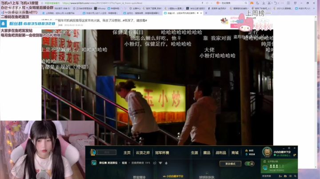320x179 pixels.
Task: Click the blue essence currency icon
Action: [x=247, y=154]
